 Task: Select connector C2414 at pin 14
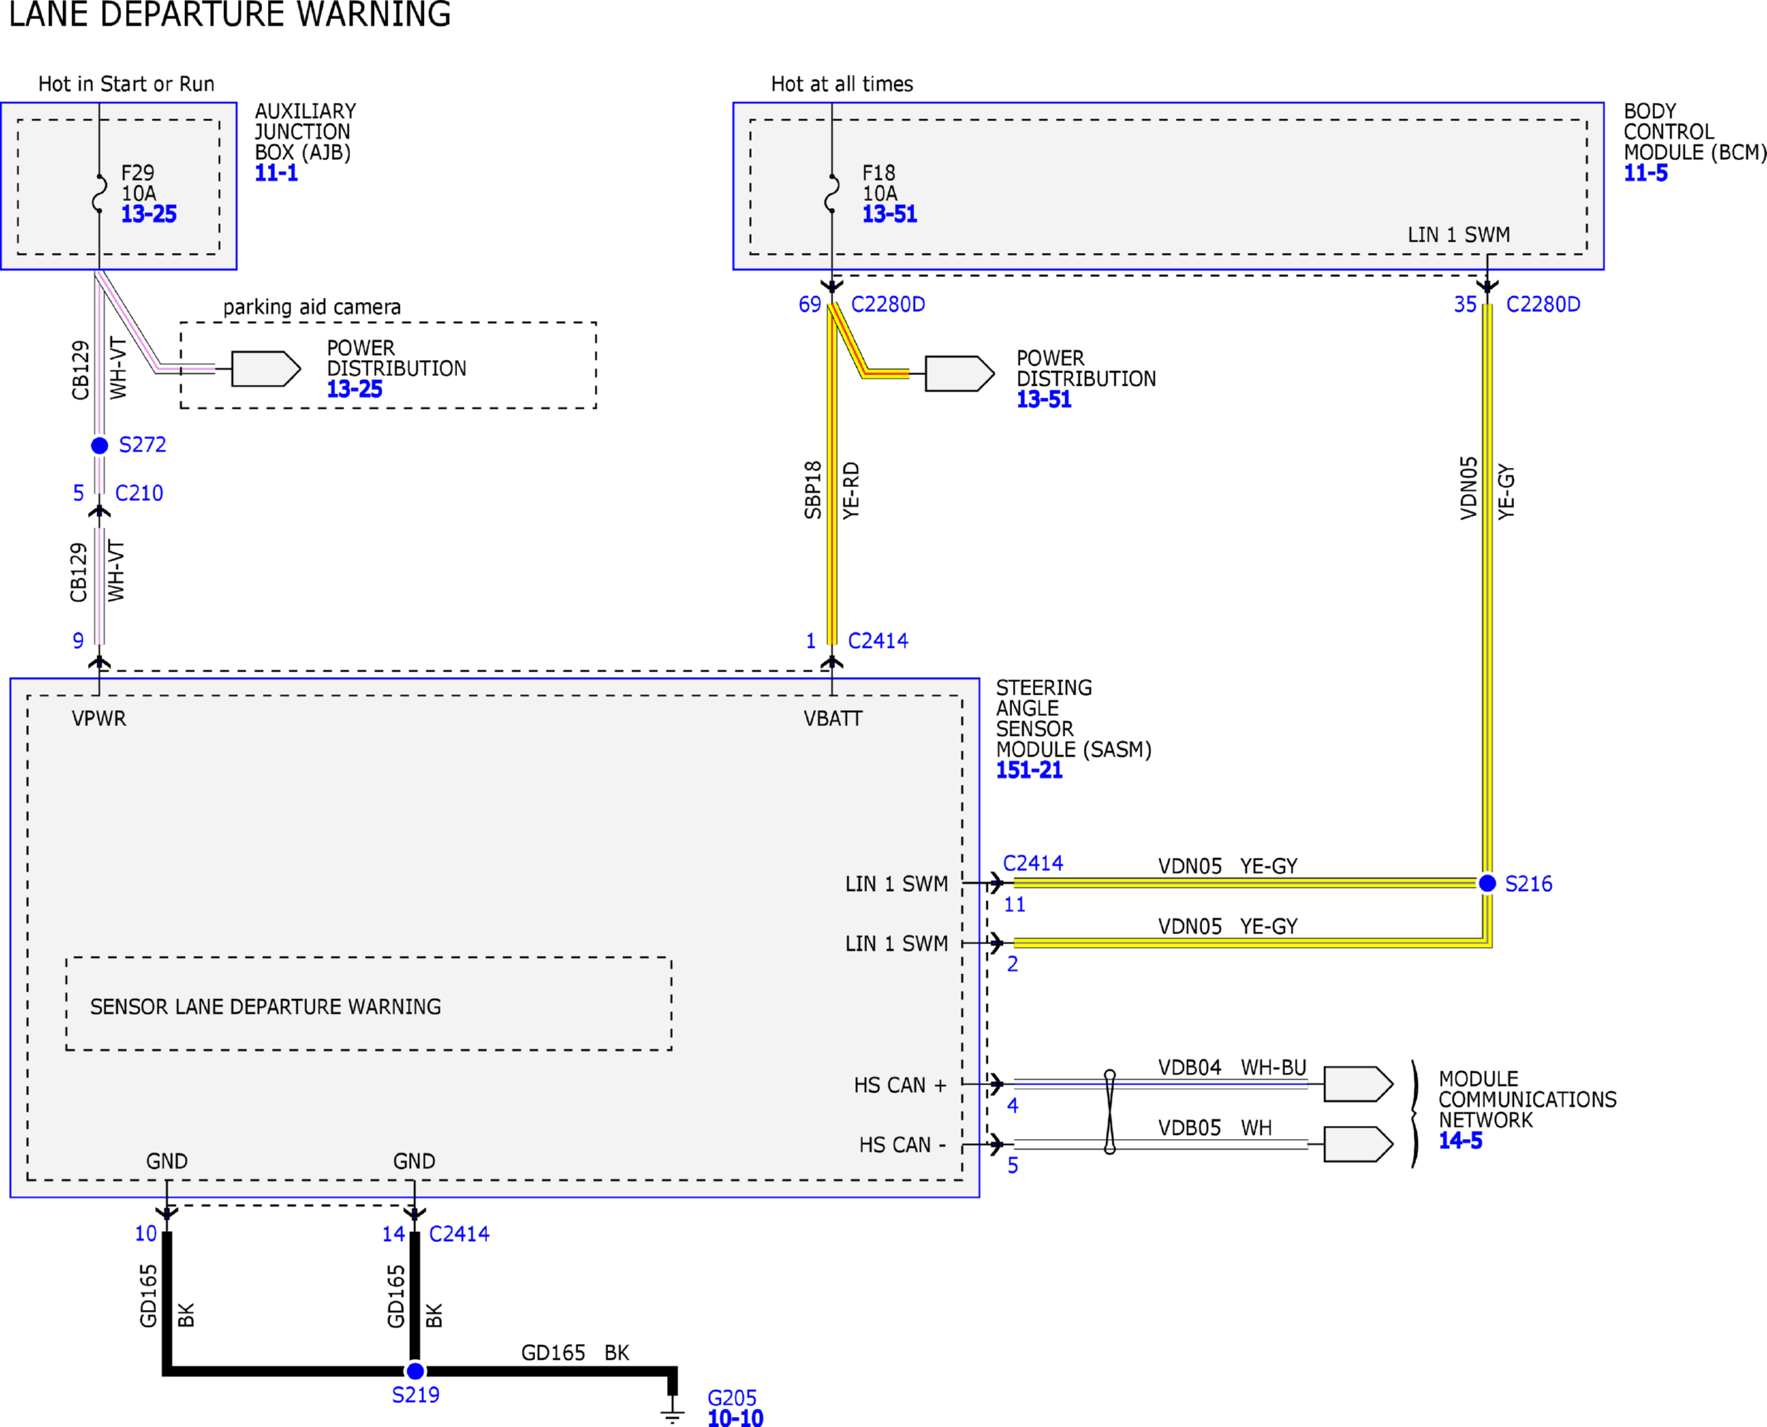(x=459, y=1235)
